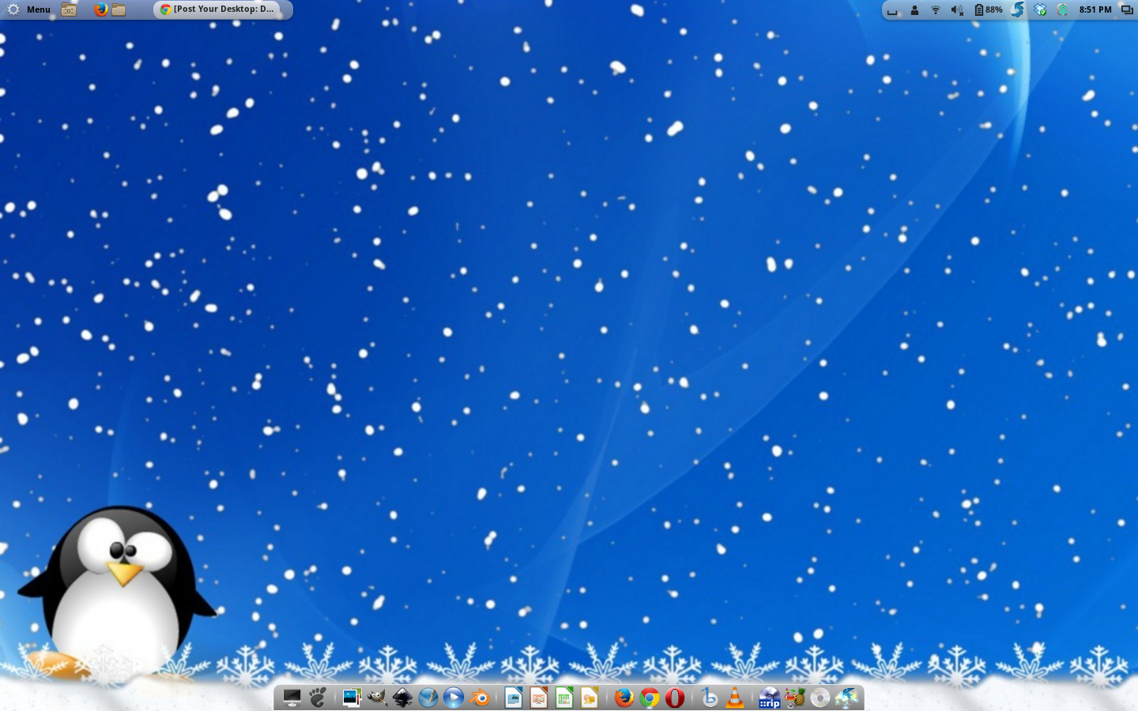
Task: Launch Blender from the dock
Action: (x=479, y=698)
